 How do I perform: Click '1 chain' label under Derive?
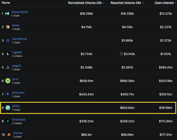pyautogui.click(x=17, y=137)
